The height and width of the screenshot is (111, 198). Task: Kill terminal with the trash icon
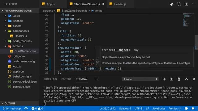pos(179,79)
